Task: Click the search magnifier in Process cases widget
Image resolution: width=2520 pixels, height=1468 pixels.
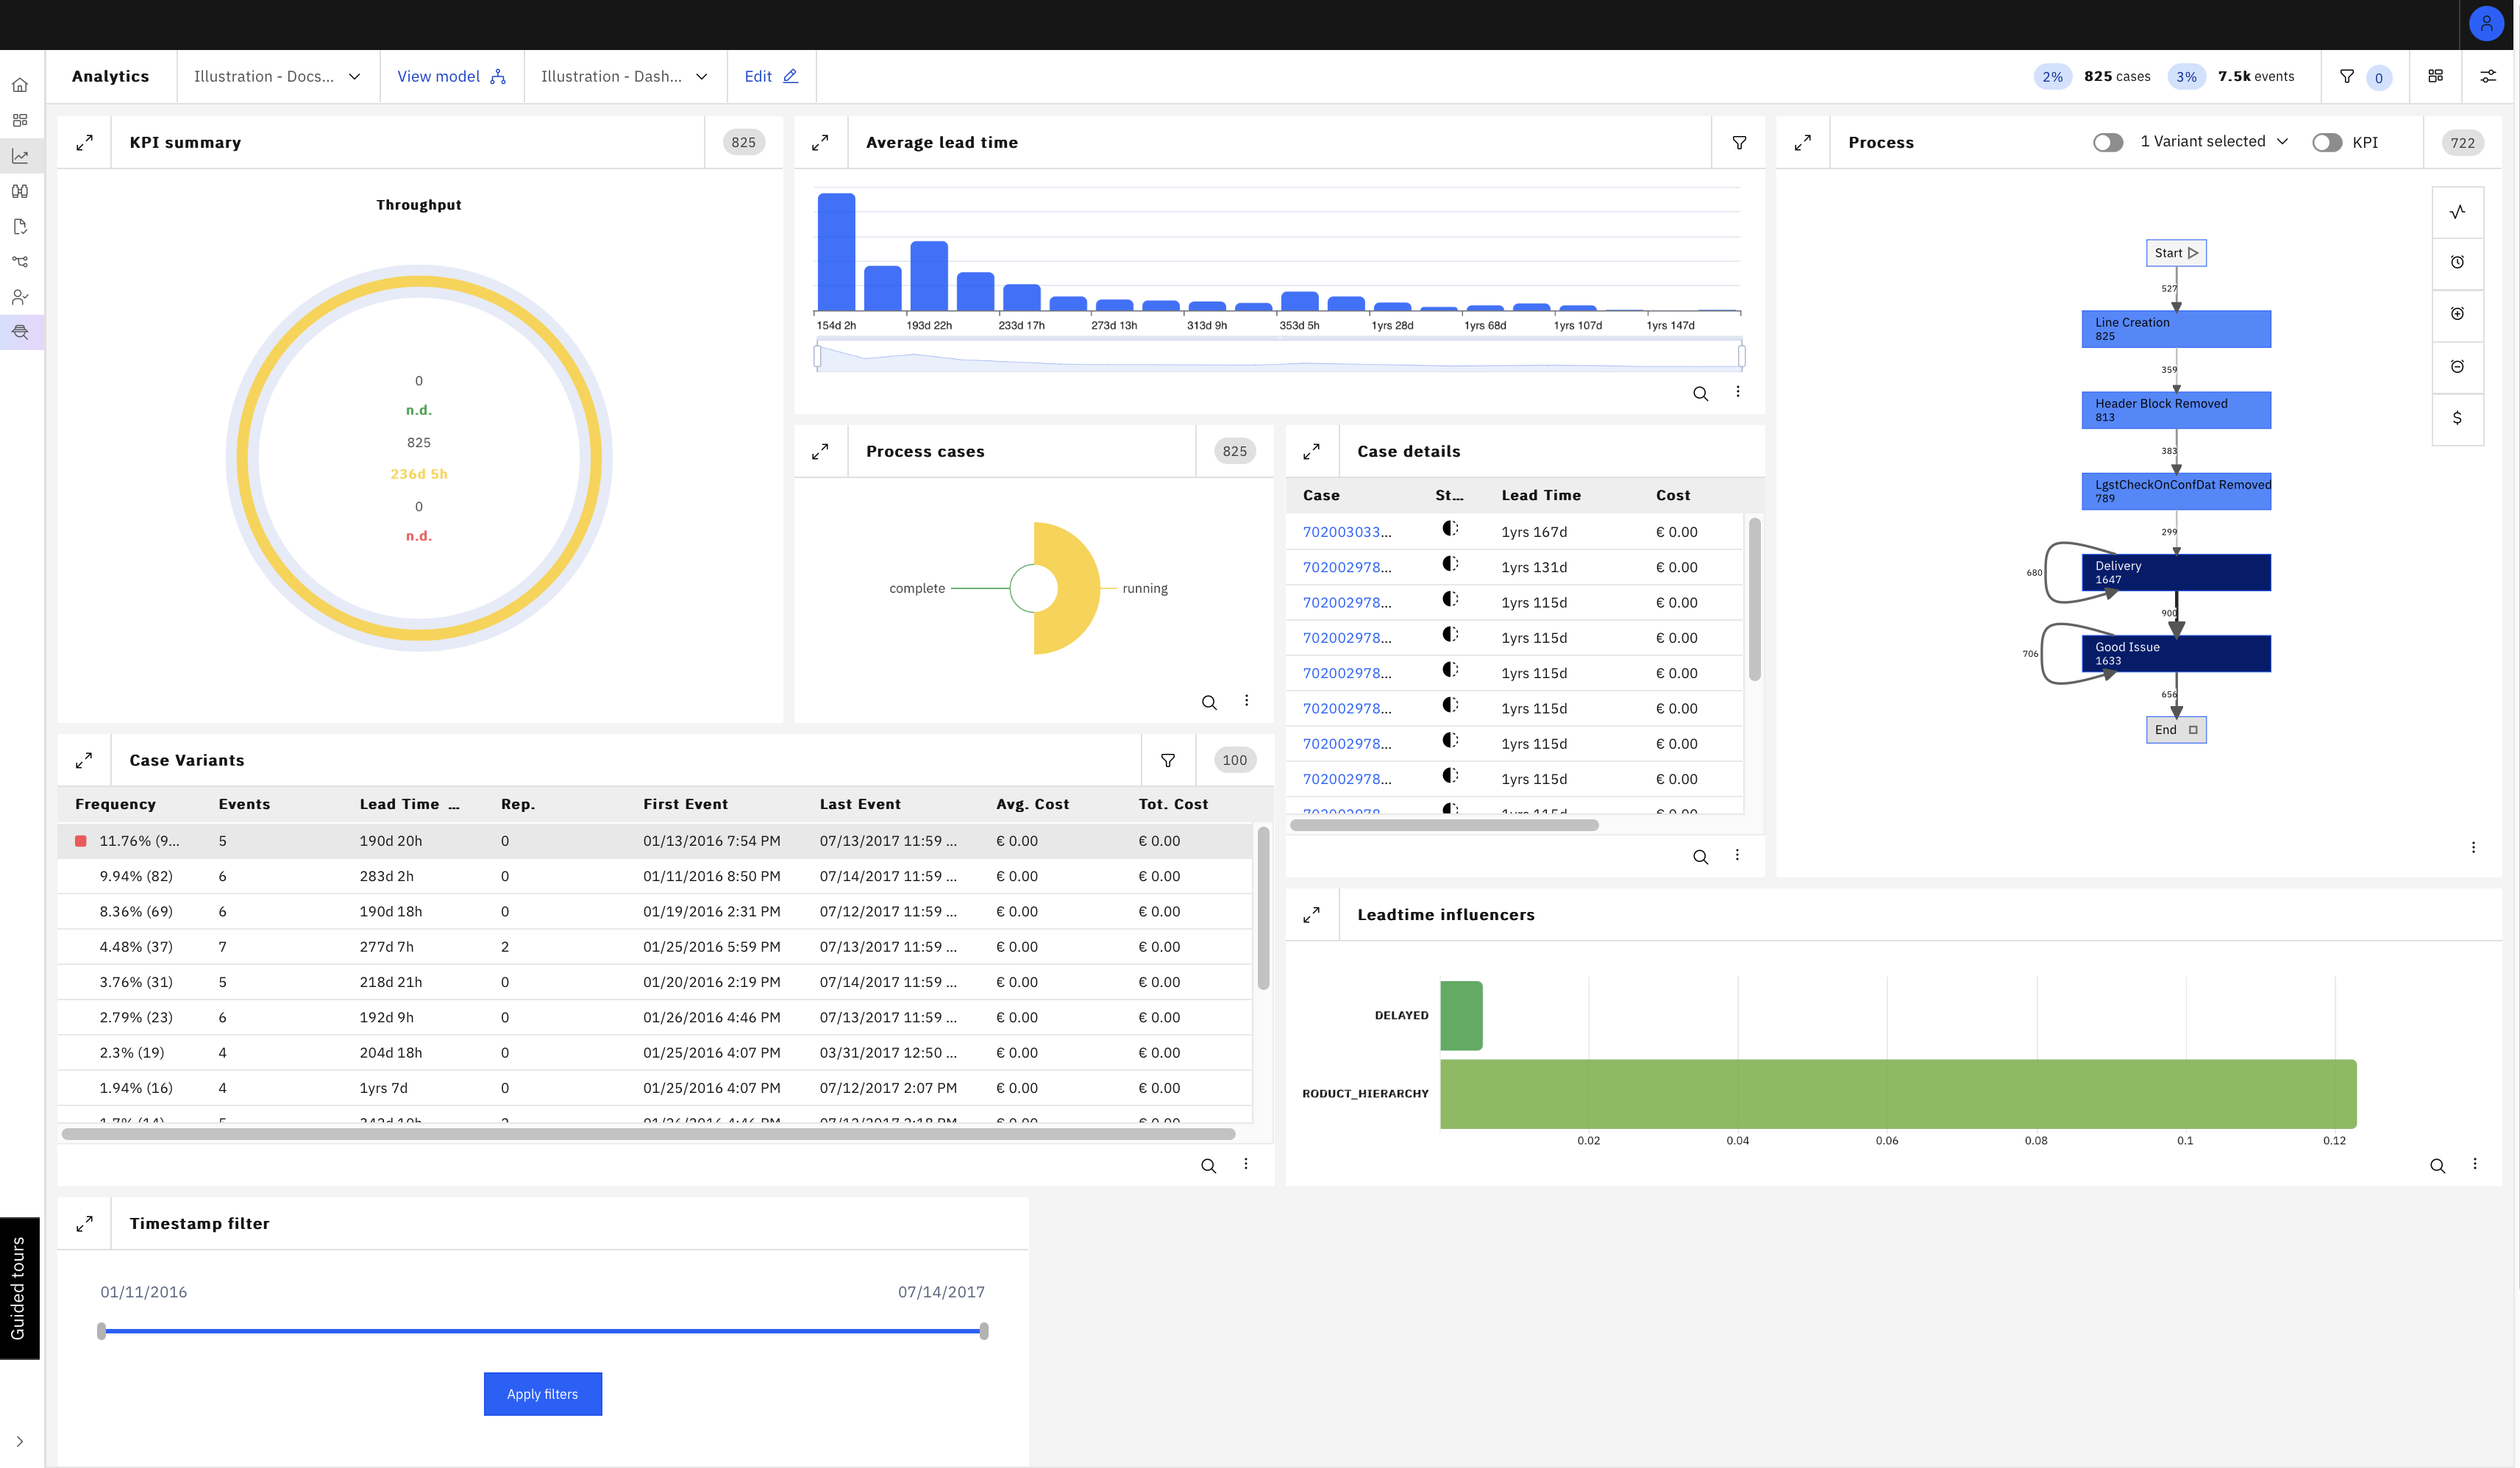Action: click(1210, 701)
